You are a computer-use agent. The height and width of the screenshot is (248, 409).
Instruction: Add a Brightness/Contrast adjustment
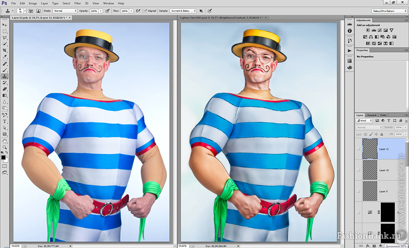tap(368, 30)
